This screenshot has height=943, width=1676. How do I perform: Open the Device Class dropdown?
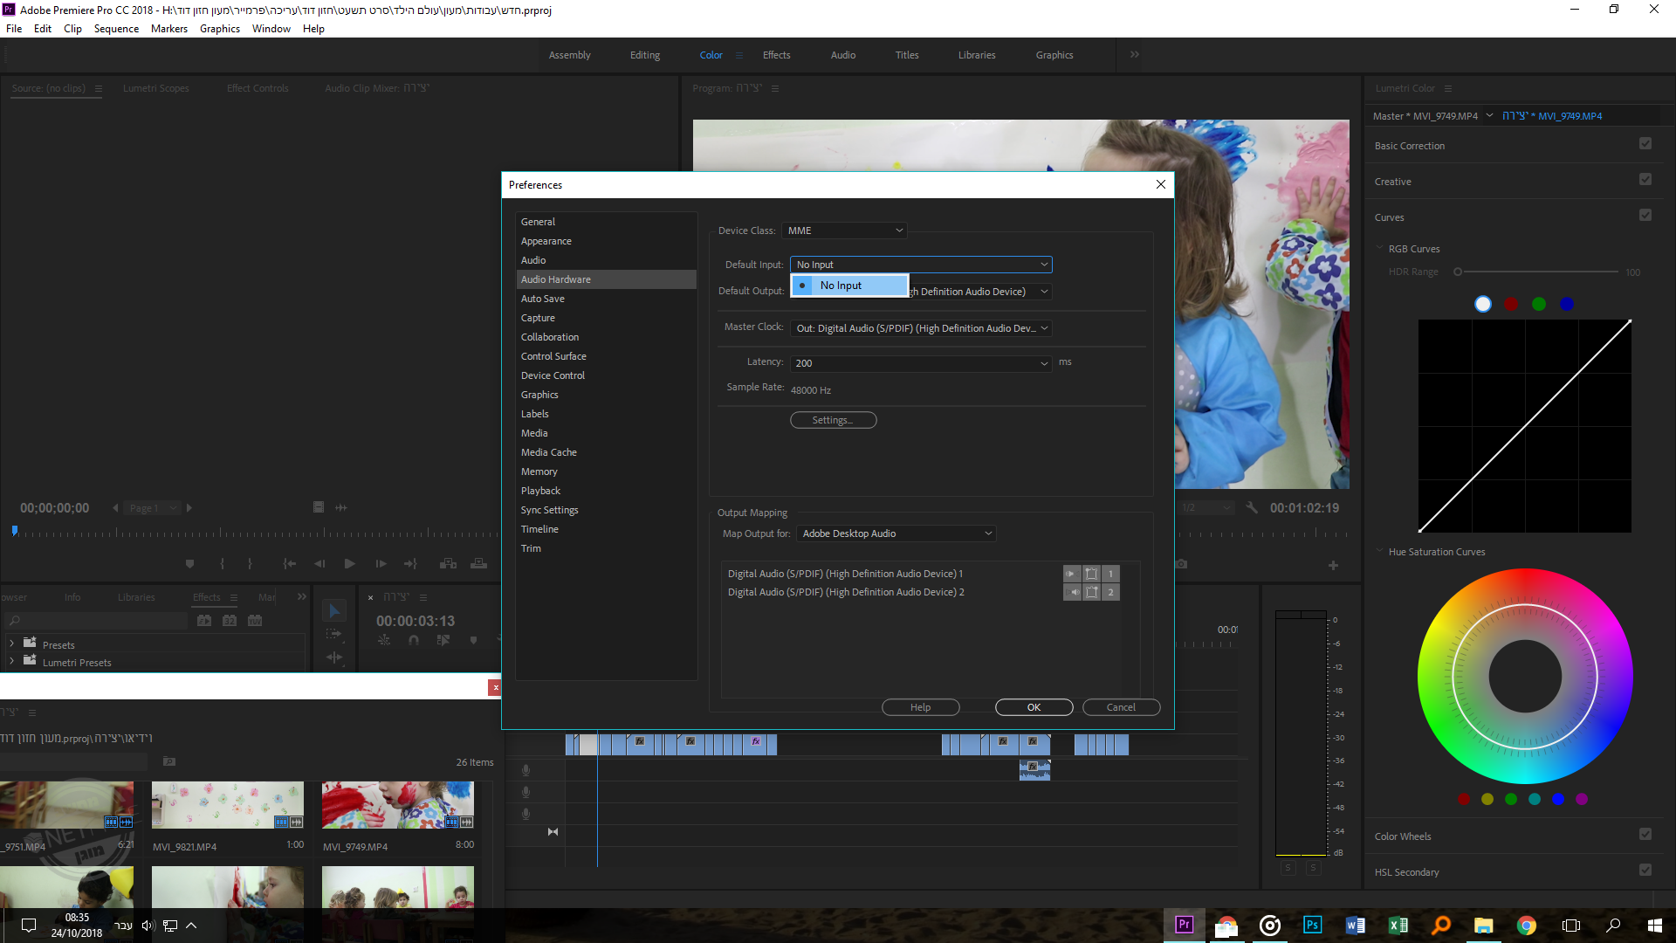point(844,231)
